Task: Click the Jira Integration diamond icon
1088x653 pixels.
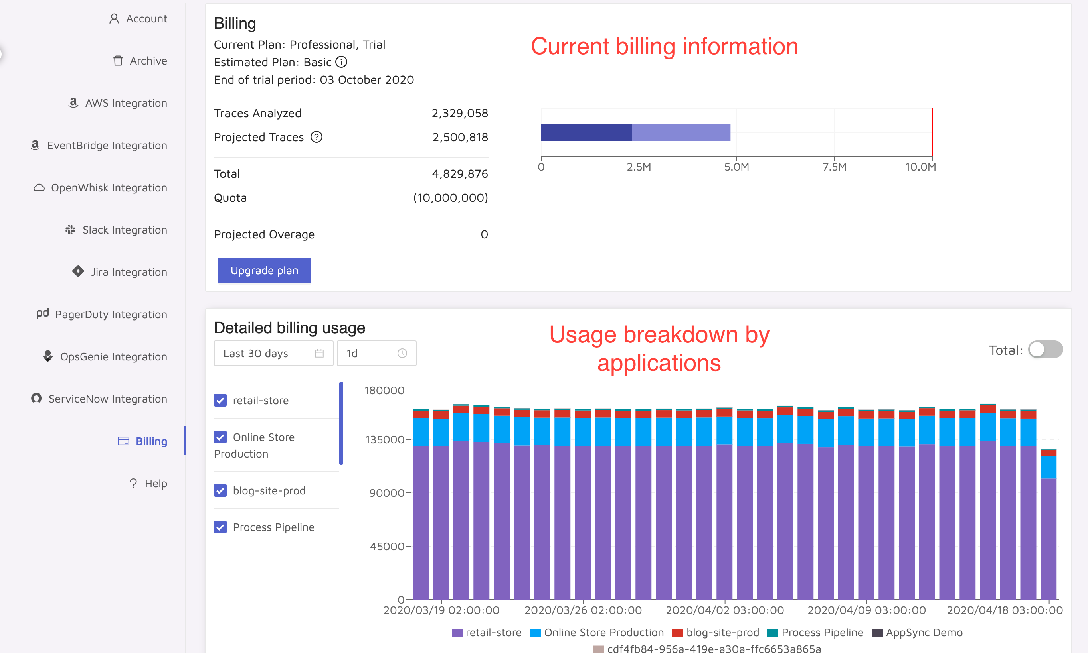Action: [x=78, y=271]
